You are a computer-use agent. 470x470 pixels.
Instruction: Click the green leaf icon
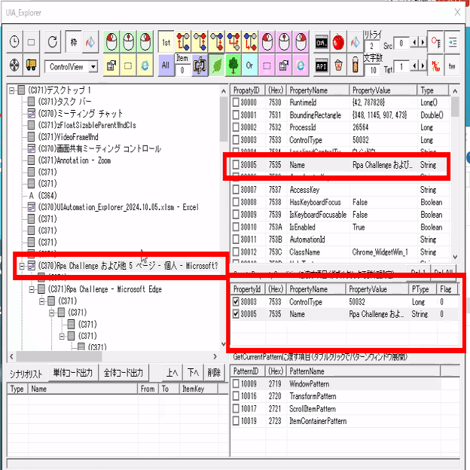[217, 65]
